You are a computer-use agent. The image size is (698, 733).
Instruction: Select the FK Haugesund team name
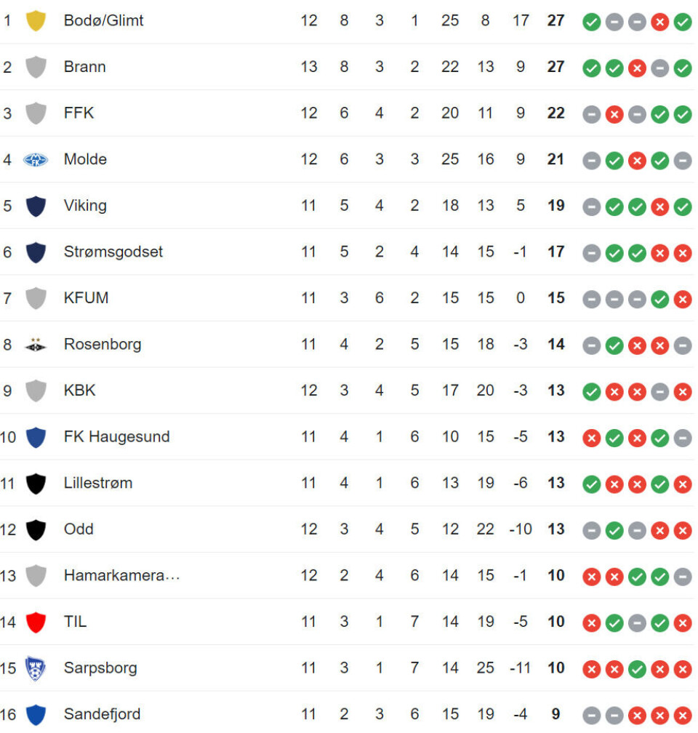pyautogui.click(x=116, y=437)
